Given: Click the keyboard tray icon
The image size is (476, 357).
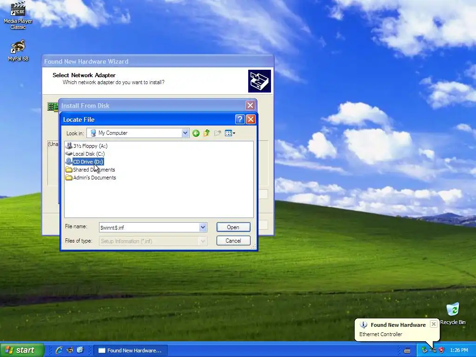Looking at the screenshot, I should (407, 350).
